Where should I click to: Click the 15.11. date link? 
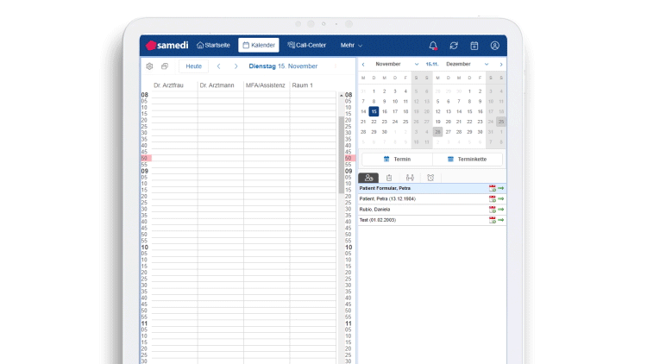pos(432,64)
